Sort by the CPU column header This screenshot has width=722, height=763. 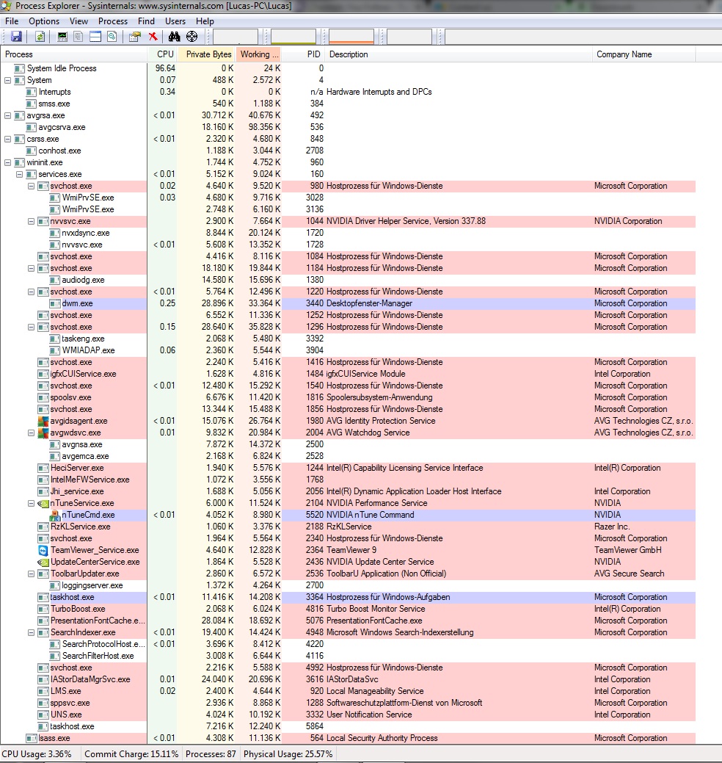(x=163, y=54)
